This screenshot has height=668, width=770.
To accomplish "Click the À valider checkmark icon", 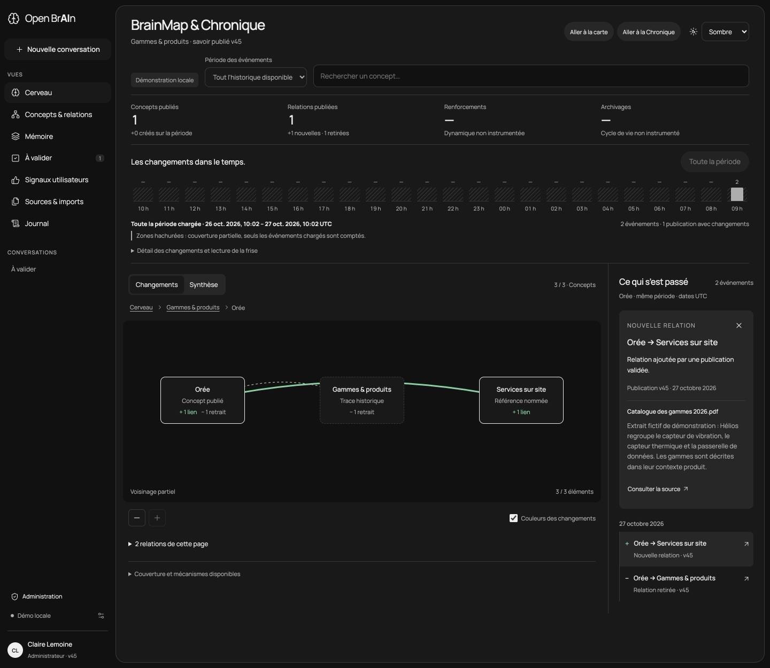I will (x=16, y=158).
